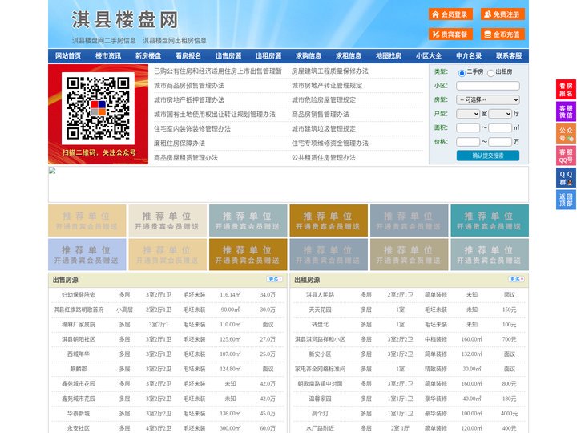
Task: Open the 妇幼保健院旁 sale listing
Action: pyautogui.click(x=79, y=295)
